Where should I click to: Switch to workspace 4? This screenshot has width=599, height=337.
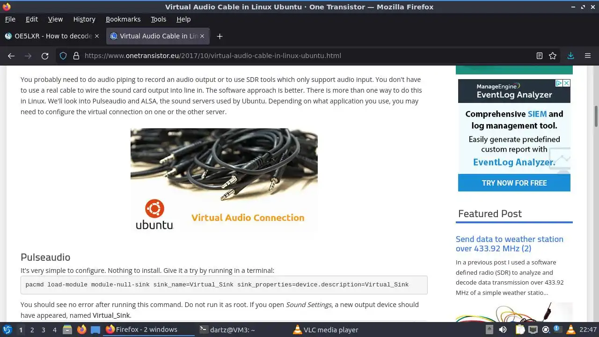[54, 330]
